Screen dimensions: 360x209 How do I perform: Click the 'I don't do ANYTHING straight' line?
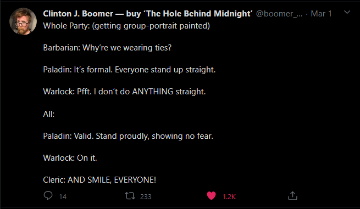click(124, 92)
